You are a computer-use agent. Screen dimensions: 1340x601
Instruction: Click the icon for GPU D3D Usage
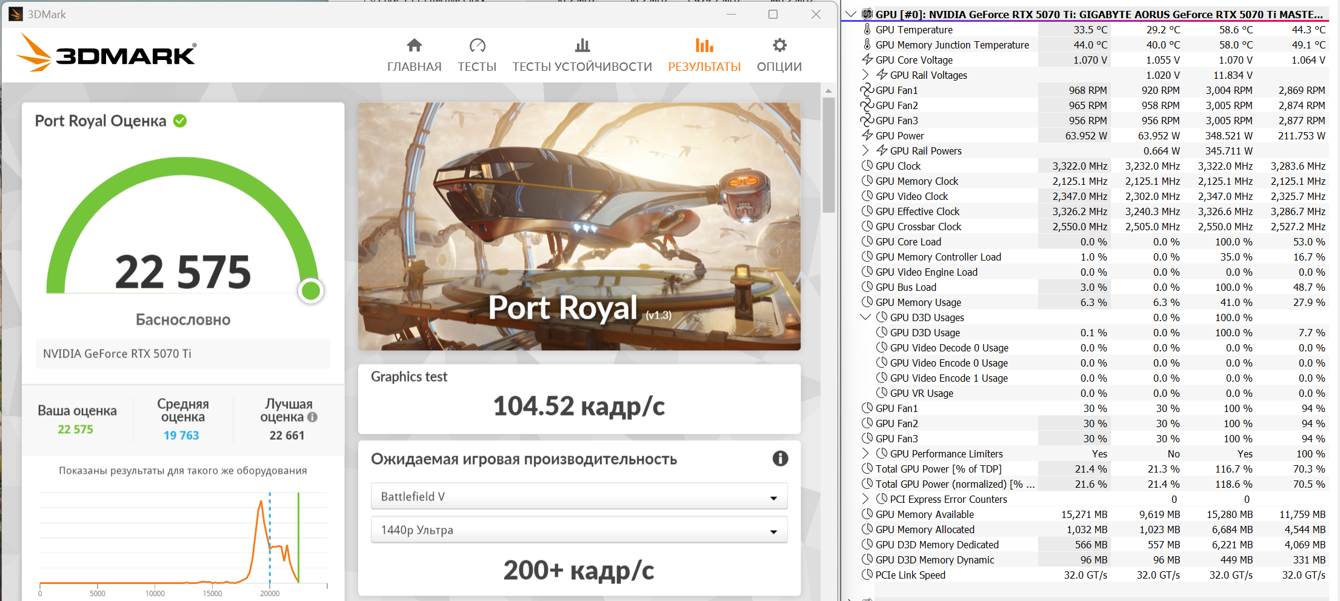[x=882, y=332]
